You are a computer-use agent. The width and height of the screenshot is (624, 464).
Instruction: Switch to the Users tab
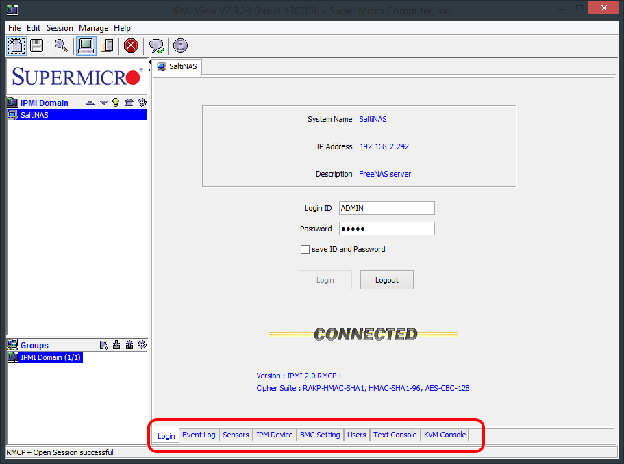pos(357,435)
